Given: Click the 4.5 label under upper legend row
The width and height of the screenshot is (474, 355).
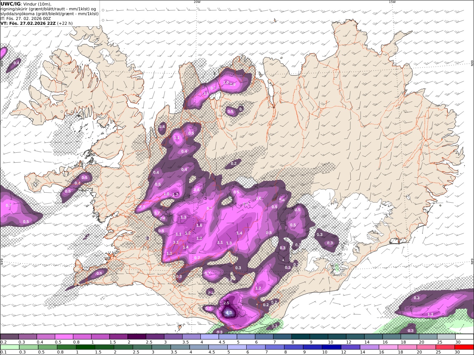Looking at the screenshot, I should pos(222,342).
